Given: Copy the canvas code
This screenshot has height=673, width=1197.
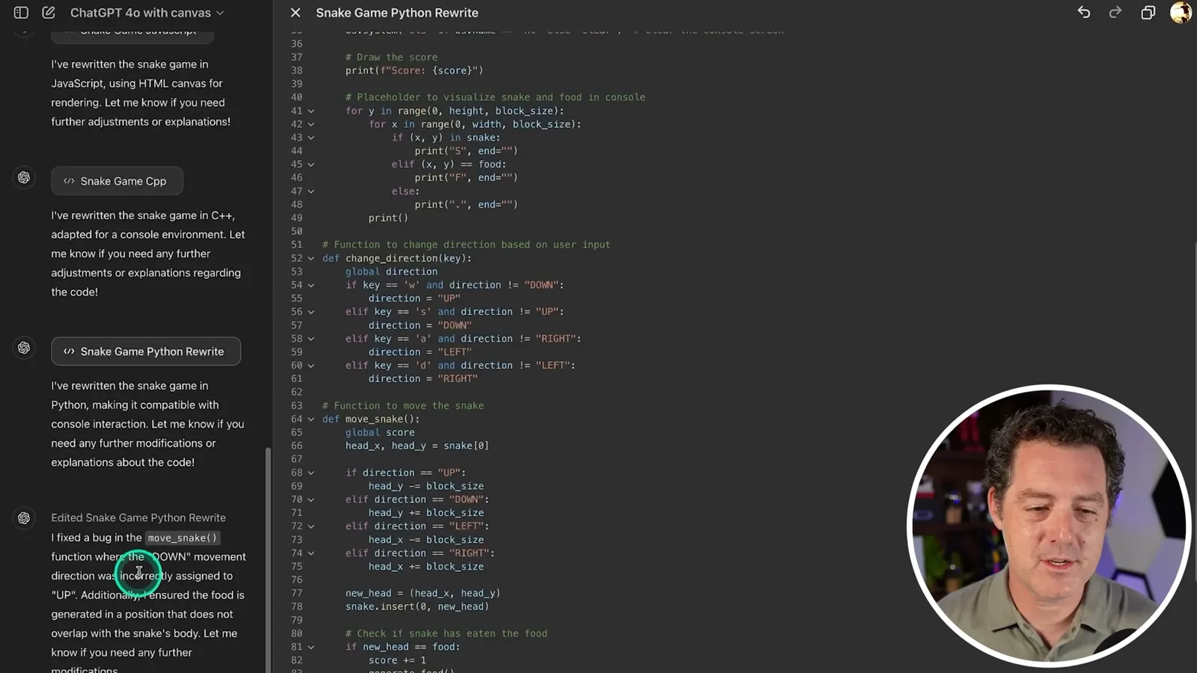Looking at the screenshot, I should point(1148,13).
